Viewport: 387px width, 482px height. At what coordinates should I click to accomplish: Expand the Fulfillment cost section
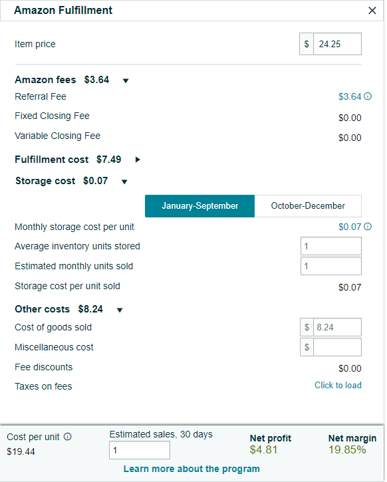138,160
